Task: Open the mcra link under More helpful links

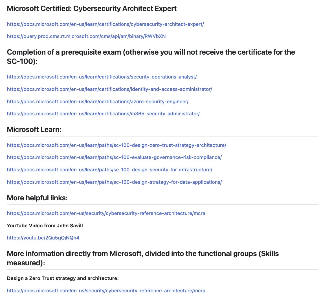Action: pyautogui.click(x=106, y=213)
